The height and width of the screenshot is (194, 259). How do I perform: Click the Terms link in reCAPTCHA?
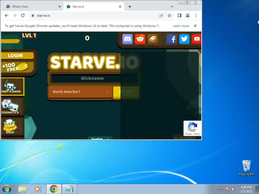click(197, 134)
